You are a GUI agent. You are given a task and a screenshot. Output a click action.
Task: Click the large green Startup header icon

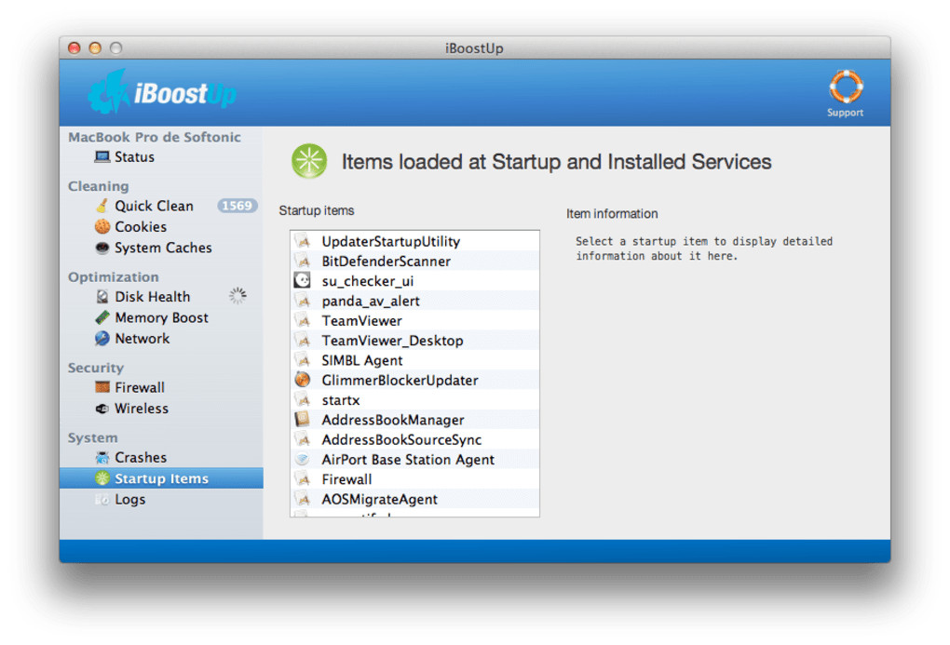(x=309, y=161)
